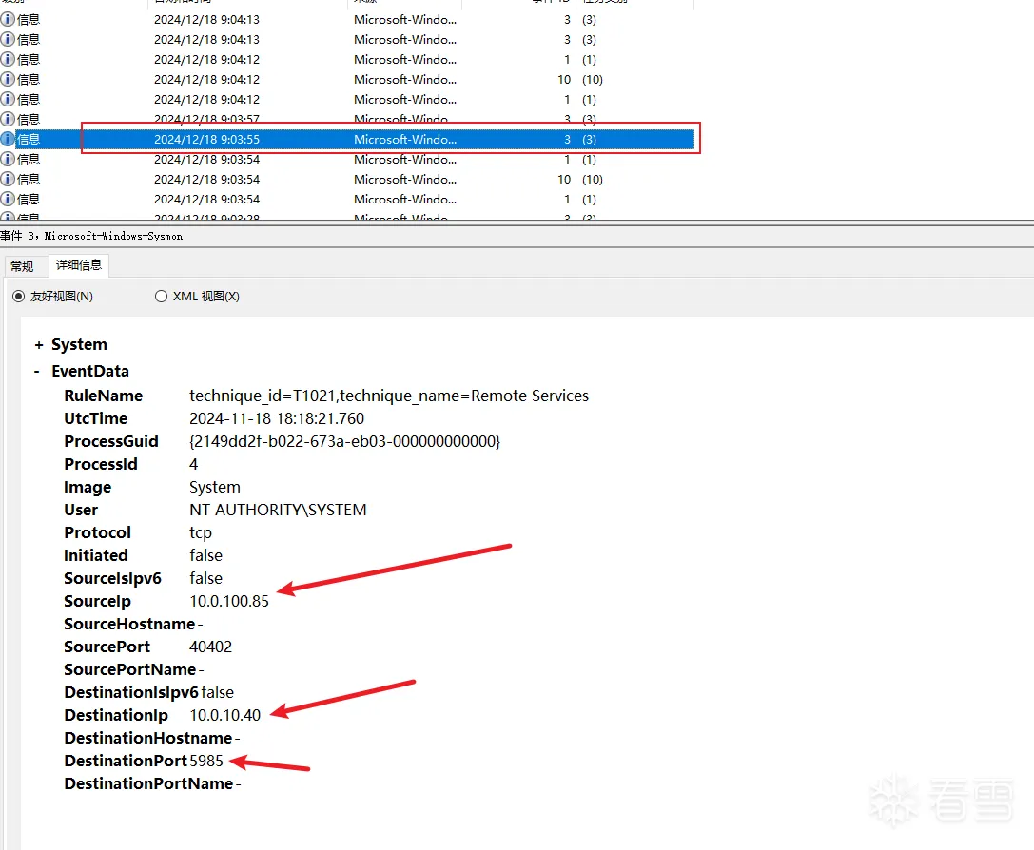This screenshot has height=850, width=1034.
Task: Select the DestinationPort value 5985
Action: pyautogui.click(x=206, y=761)
